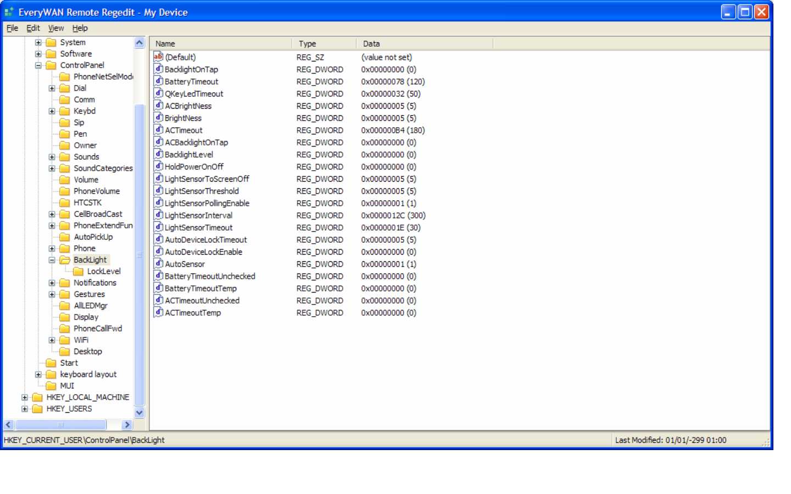The image size is (791, 494).
Task: Collapse the BackLight tree node
Action: tap(52, 260)
